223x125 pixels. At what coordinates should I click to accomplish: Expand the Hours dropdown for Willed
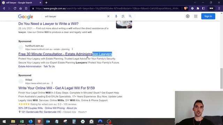click(x=82, y=112)
